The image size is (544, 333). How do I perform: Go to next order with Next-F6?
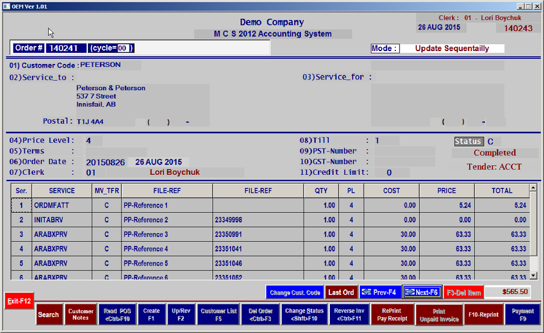point(422,292)
